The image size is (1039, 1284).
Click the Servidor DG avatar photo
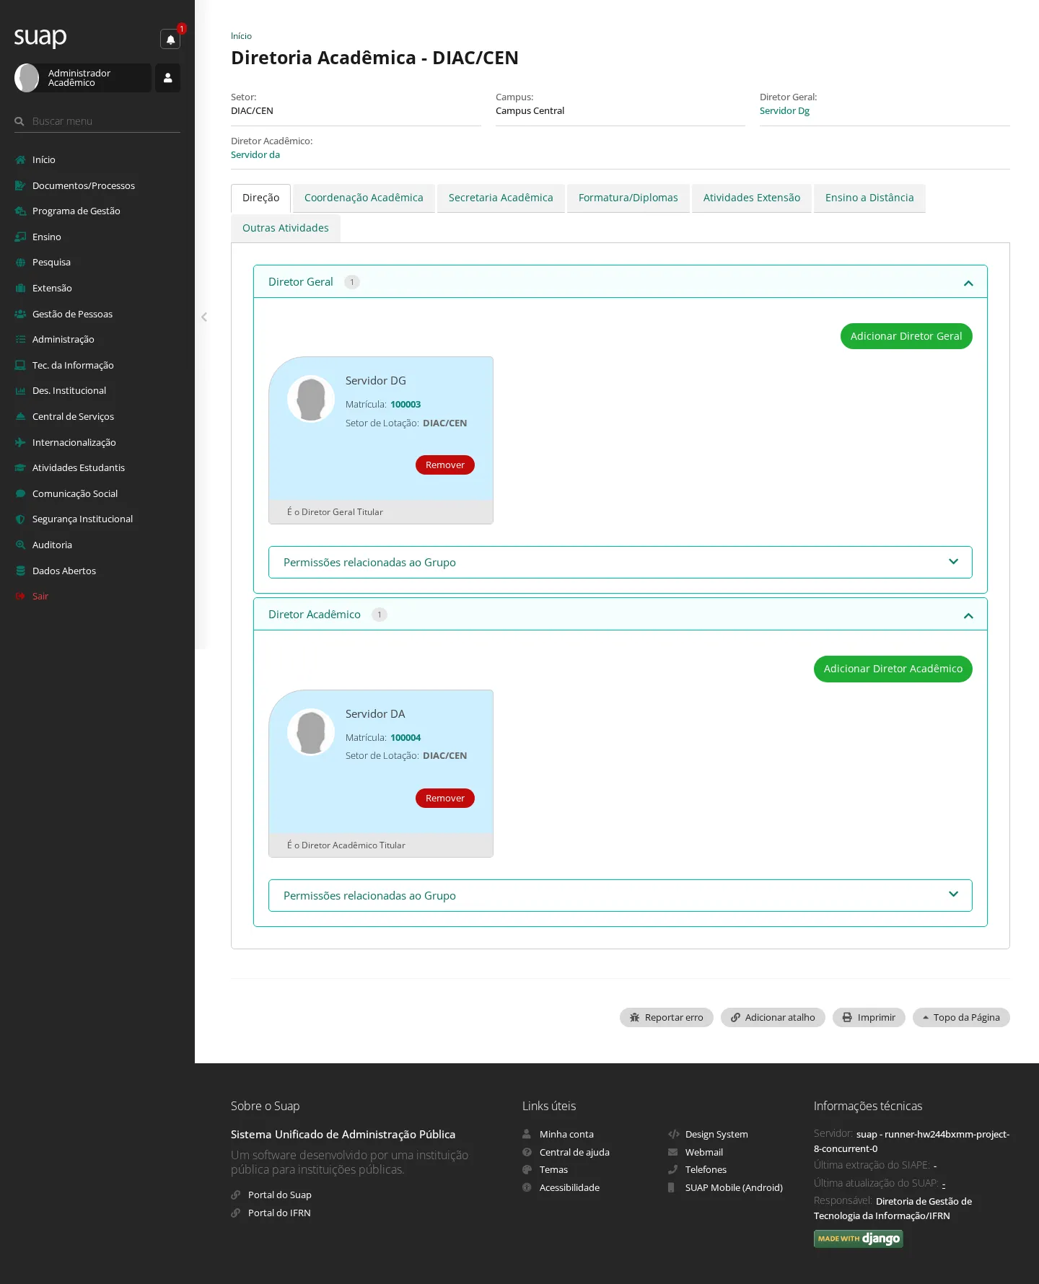click(x=311, y=399)
